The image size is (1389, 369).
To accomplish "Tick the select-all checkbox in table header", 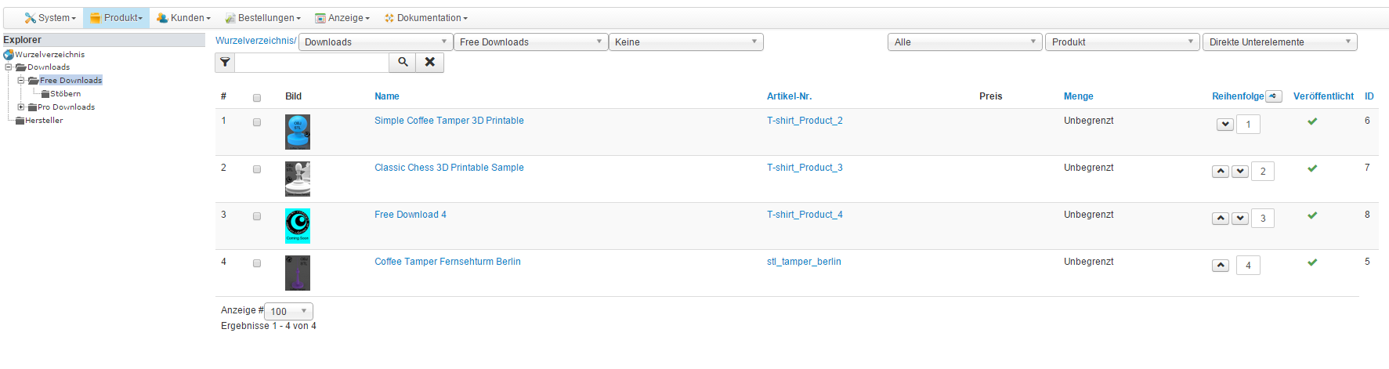I will click(257, 98).
